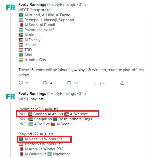Screen dimensions: 157x158
Task: Click the 31m timestamp of first tweet
Action: pos(82,5)
